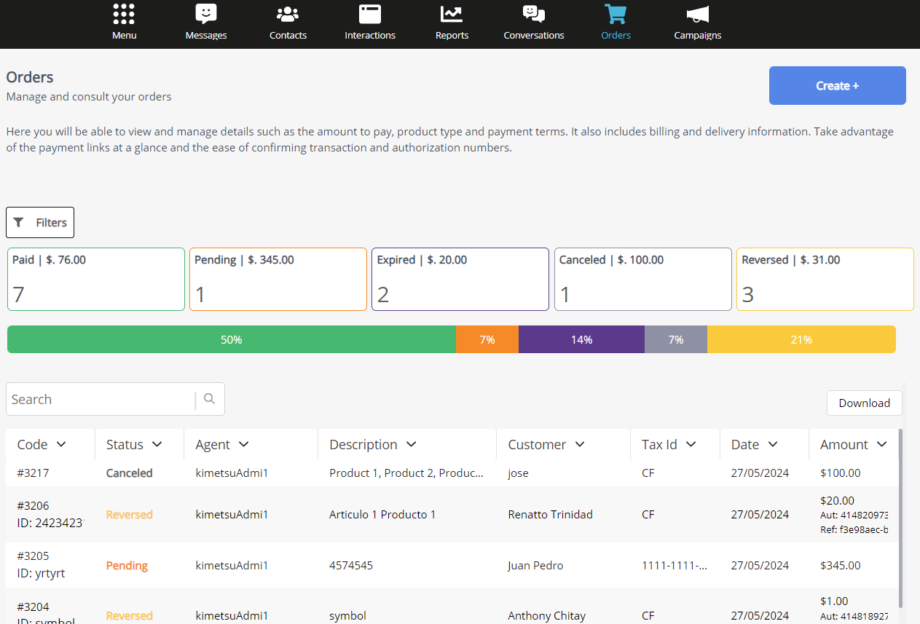Click the Download button
Image resolution: width=920 pixels, height=624 pixels.
pos(864,403)
